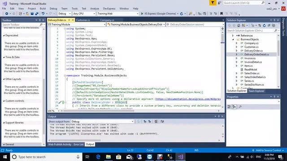Select Invoice.cs in Solution Explorer

point(250,58)
